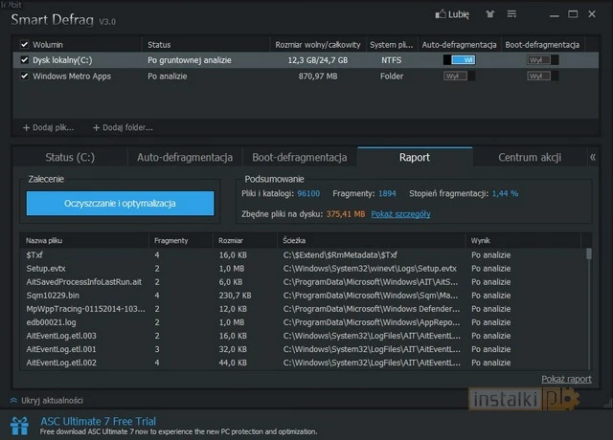Open the Auto-defragmentacja tab

pos(185,157)
